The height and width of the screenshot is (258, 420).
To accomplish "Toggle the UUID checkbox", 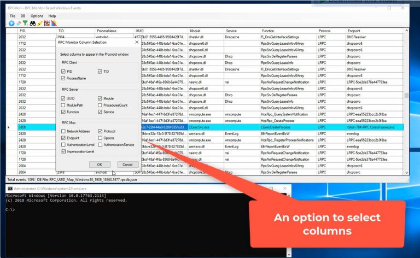I will click(63, 98).
